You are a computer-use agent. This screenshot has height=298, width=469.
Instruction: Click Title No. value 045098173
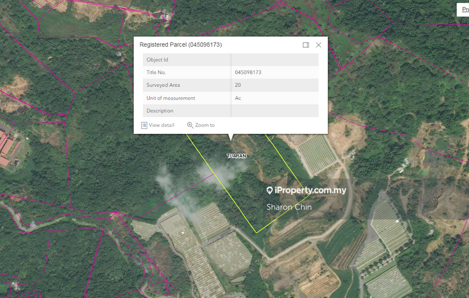248,73
